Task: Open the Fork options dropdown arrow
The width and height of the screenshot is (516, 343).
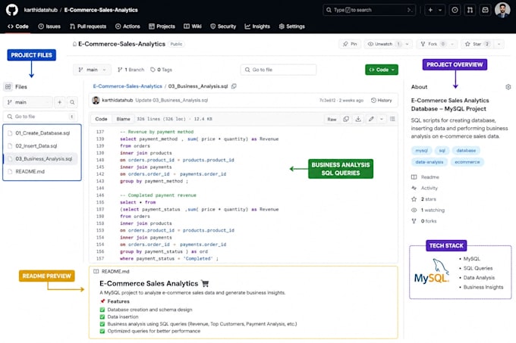Action: [452, 44]
